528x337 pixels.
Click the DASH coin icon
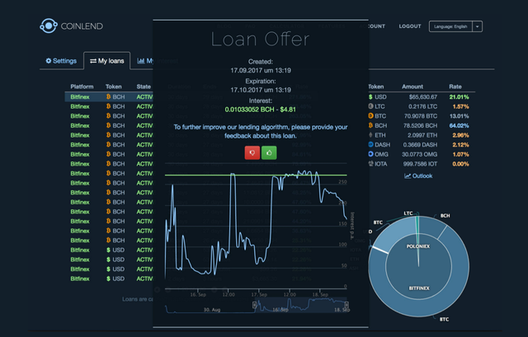coord(370,144)
